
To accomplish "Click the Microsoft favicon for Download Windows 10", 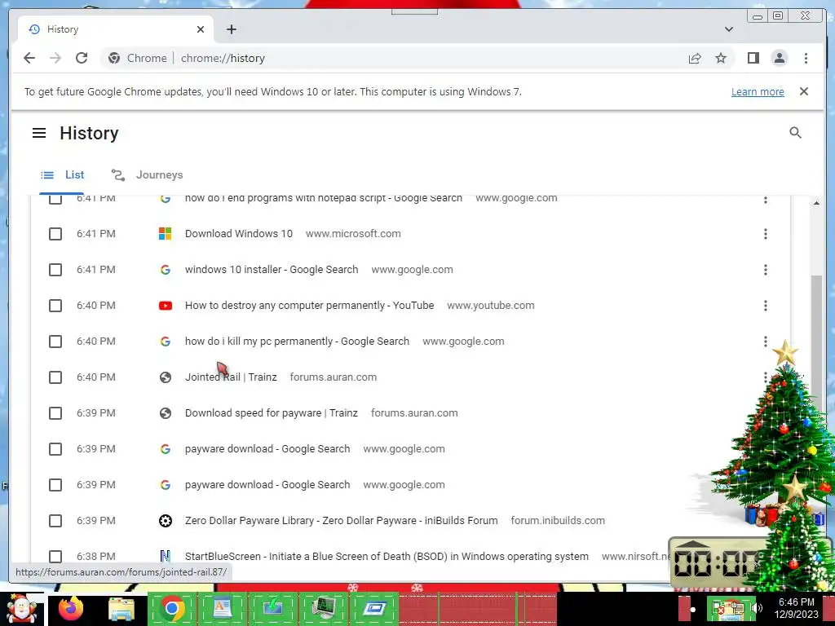I will 165,234.
